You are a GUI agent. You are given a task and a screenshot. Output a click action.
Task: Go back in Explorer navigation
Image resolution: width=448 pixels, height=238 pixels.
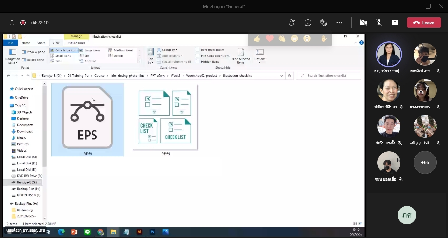[8, 76]
